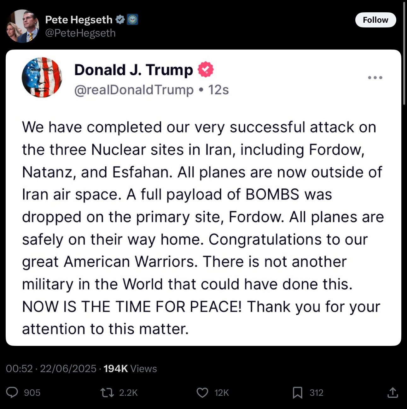This screenshot has width=407, height=409.
Task: Repost this post using the retweet icon
Action: point(107,393)
